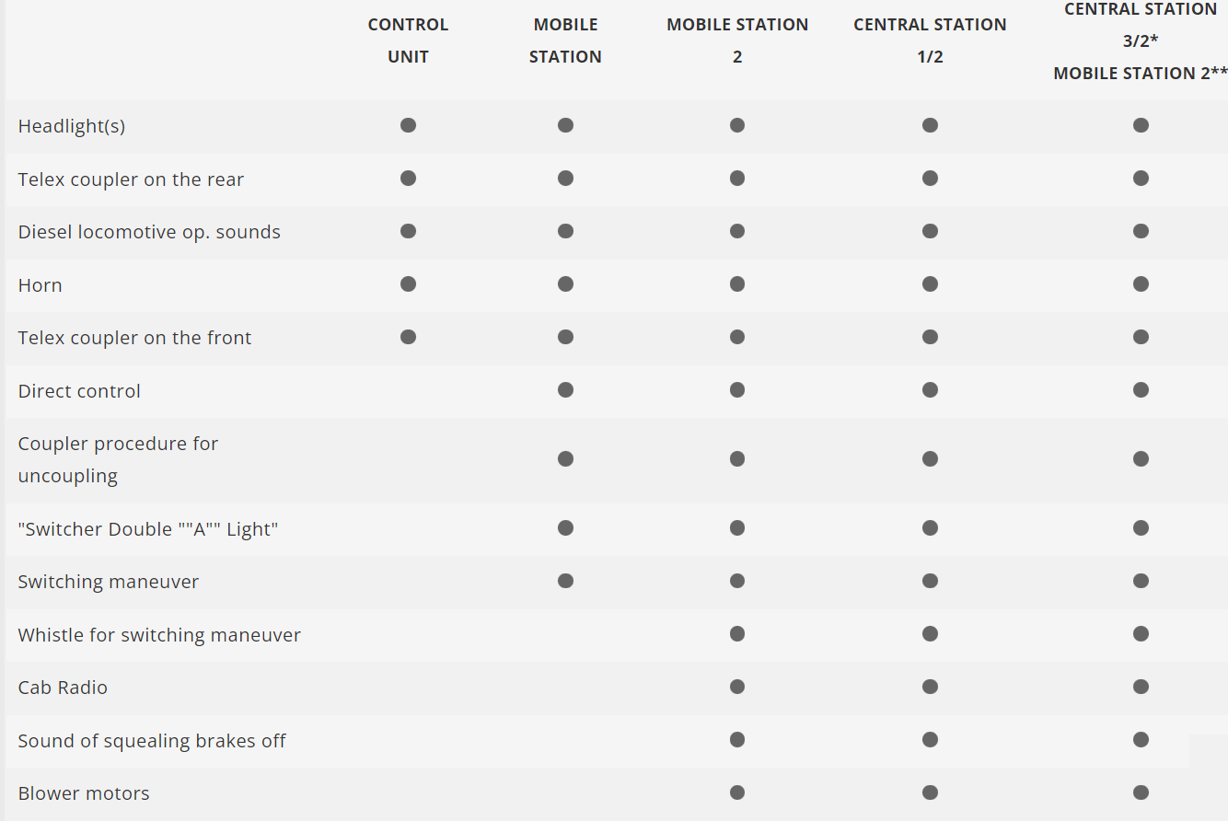The width and height of the screenshot is (1228, 821).
Task: Click Direct control dot under Mobile Station
Action: [x=565, y=390]
